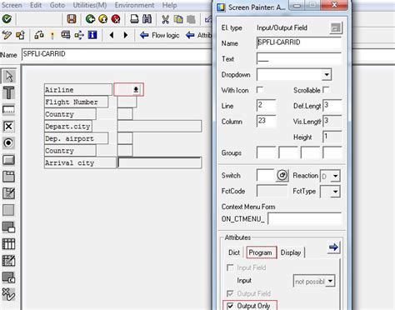Open the Input 'not possible' dropdown
The height and width of the screenshot is (310, 395).
[330, 281]
